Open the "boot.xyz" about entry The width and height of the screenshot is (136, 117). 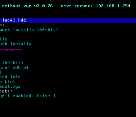[x=10, y=86]
